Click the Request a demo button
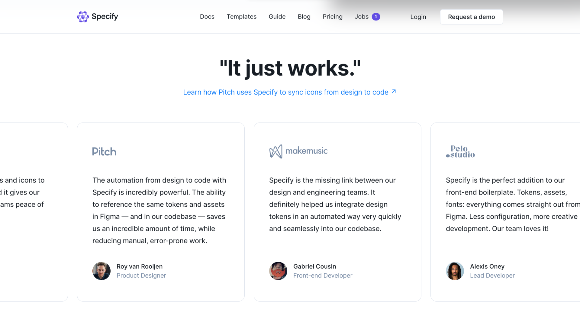 [x=471, y=17]
